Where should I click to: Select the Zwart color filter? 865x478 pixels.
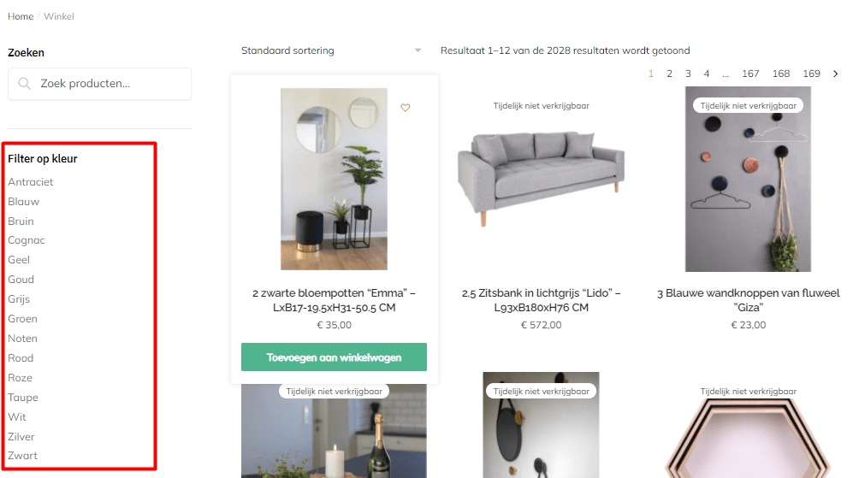point(22,456)
